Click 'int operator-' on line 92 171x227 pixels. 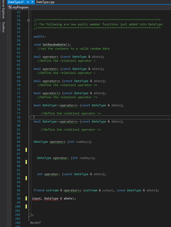pyautogui.click(x=49, y=174)
